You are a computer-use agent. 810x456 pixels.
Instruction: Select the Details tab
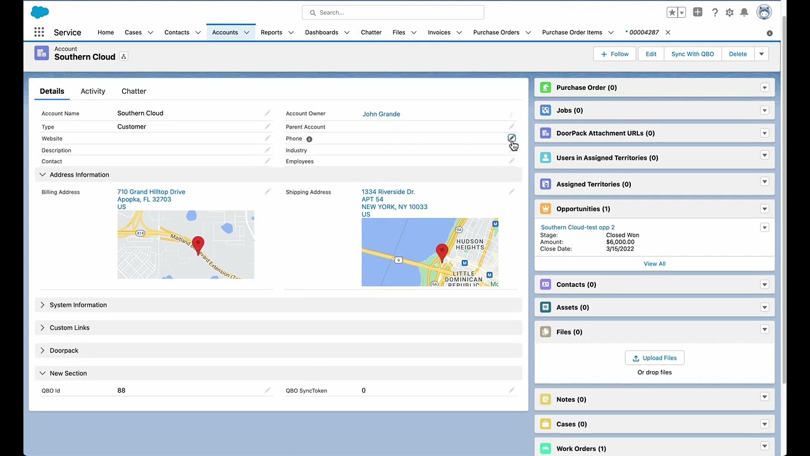click(52, 91)
